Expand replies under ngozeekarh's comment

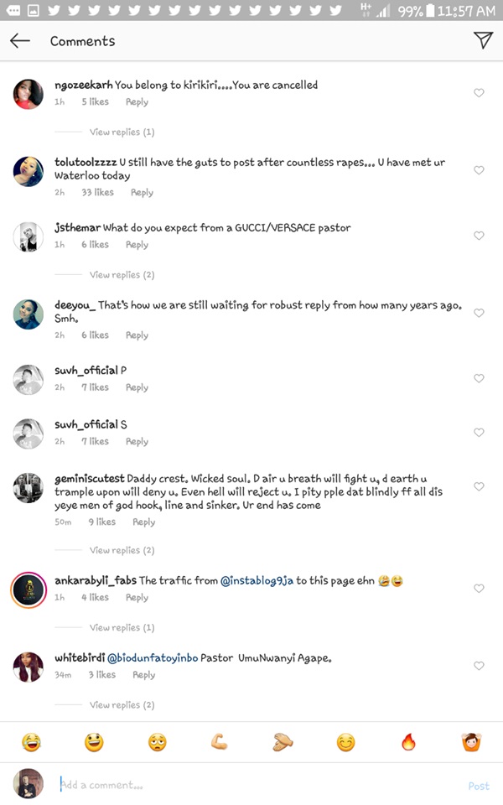(122, 132)
